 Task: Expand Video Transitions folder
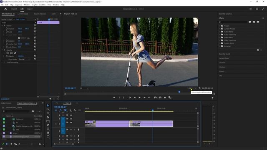pos(219,40)
